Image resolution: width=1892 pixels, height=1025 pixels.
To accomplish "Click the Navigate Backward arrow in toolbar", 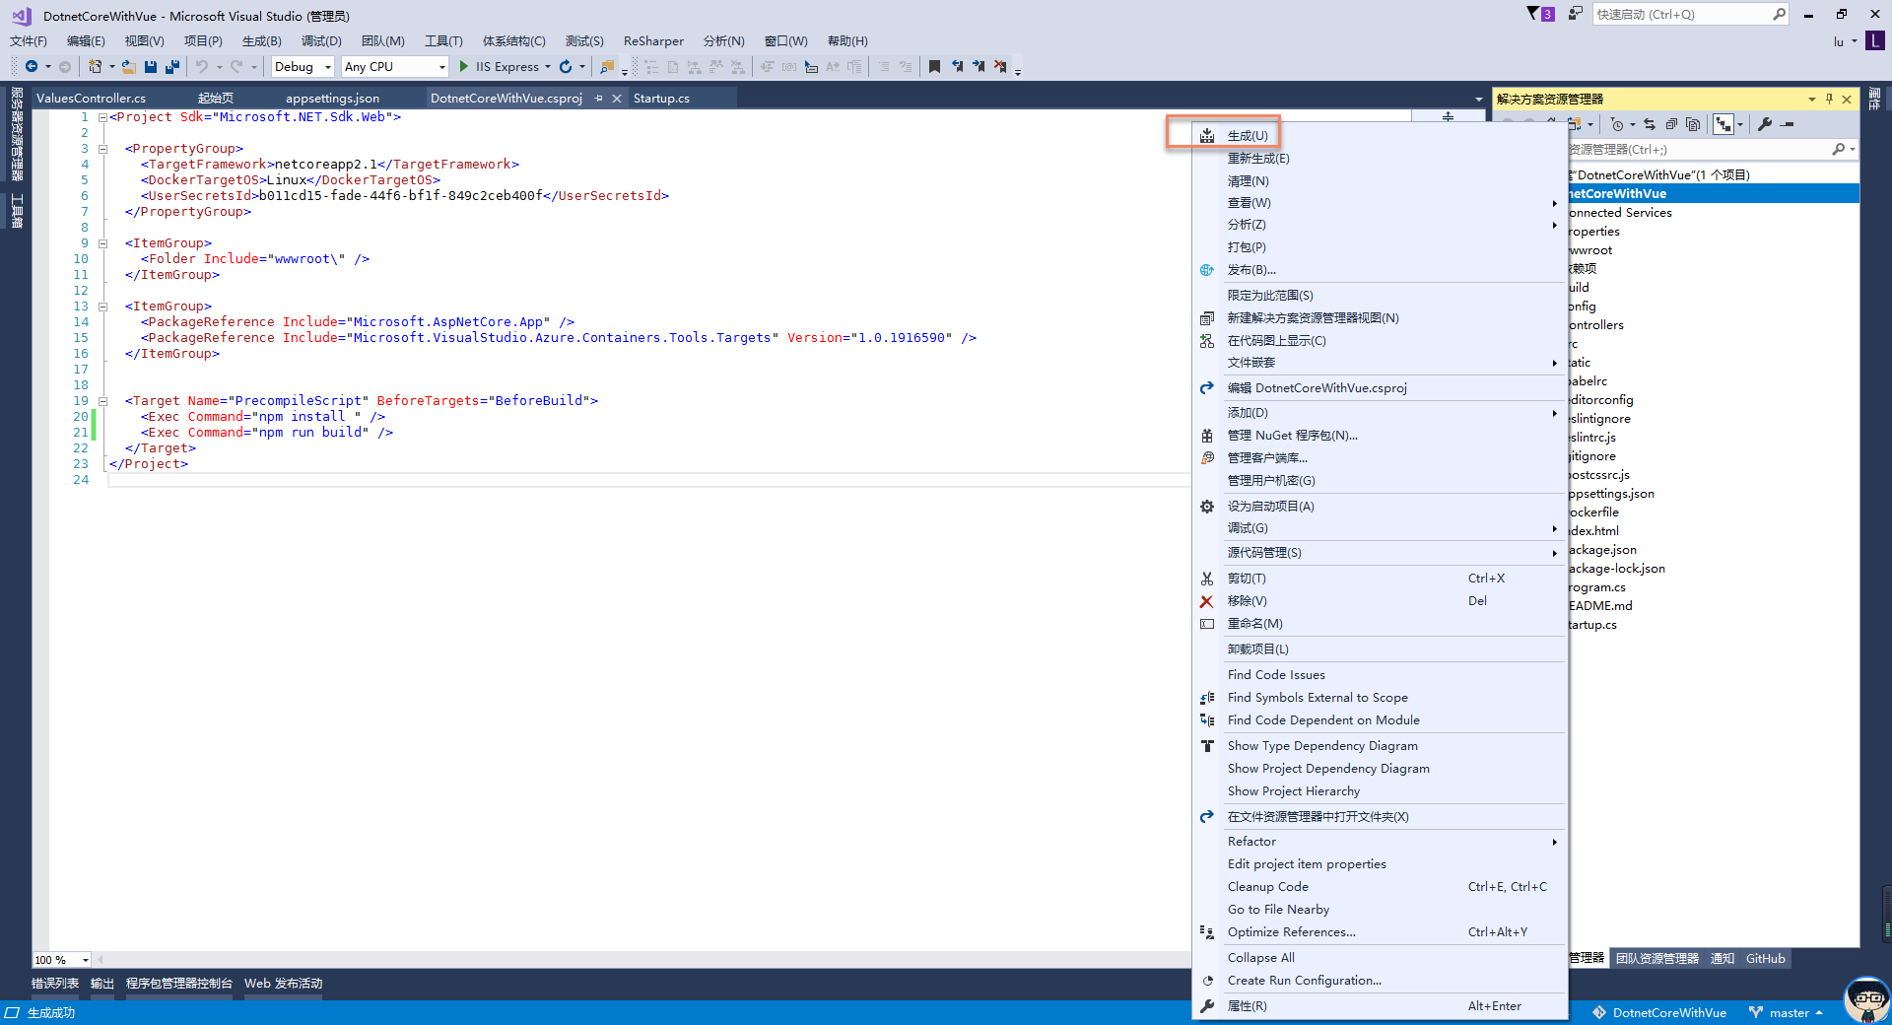I will (x=32, y=67).
